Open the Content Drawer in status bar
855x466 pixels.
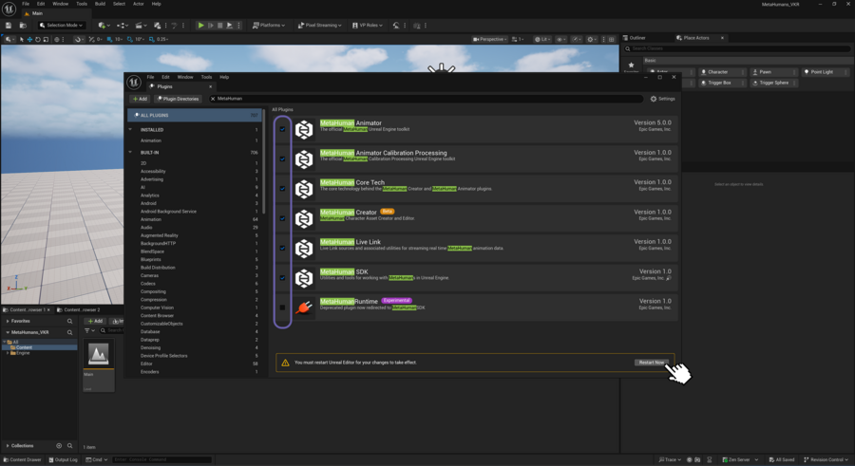click(x=23, y=459)
